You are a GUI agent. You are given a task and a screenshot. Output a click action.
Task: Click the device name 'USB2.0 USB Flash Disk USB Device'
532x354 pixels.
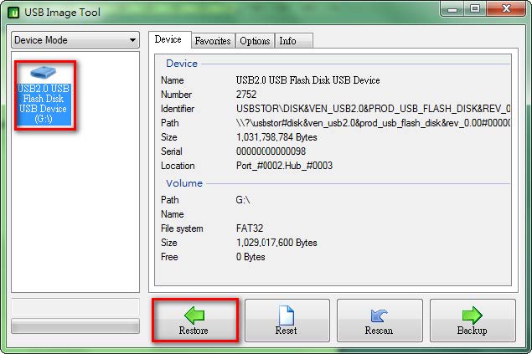coord(307,80)
